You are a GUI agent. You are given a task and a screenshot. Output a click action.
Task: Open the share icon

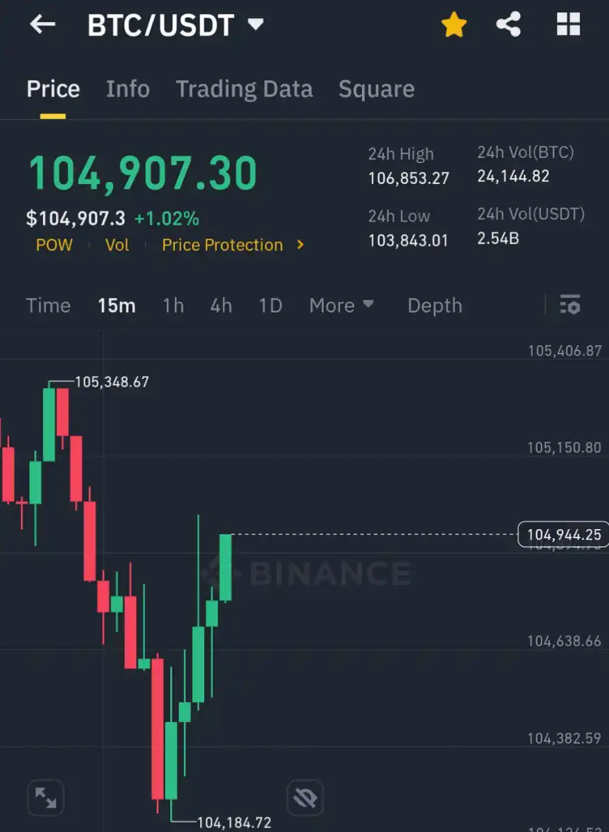(508, 25)
